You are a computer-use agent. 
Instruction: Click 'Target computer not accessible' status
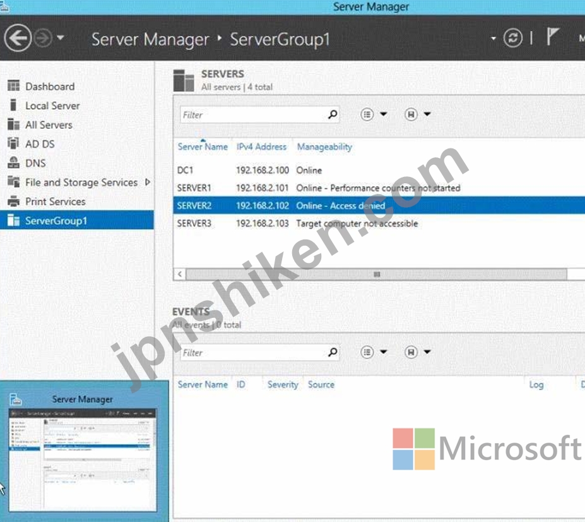[357, 224]
